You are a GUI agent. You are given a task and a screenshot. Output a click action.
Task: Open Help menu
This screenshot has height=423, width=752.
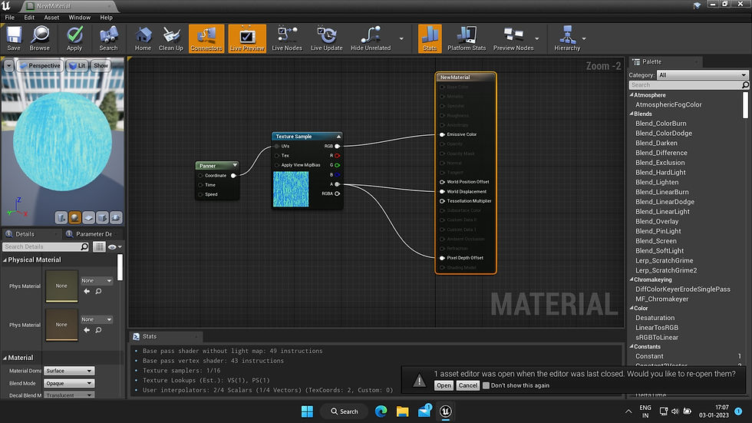point(107,17)
